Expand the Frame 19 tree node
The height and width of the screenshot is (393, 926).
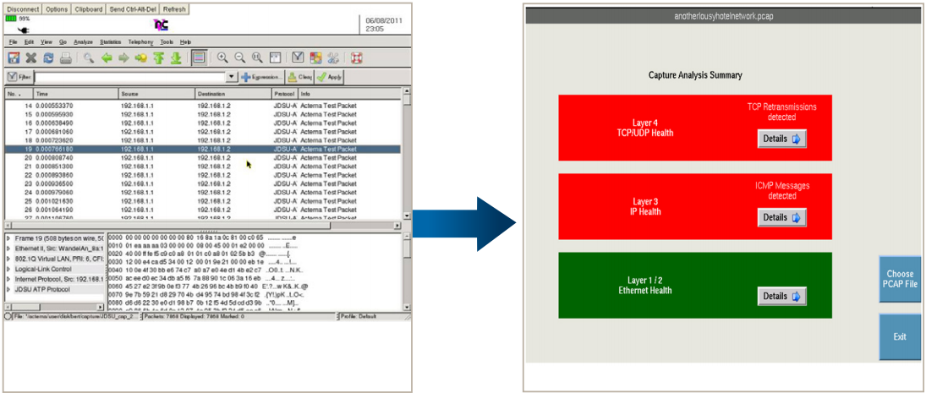click(x=8, y=237)
